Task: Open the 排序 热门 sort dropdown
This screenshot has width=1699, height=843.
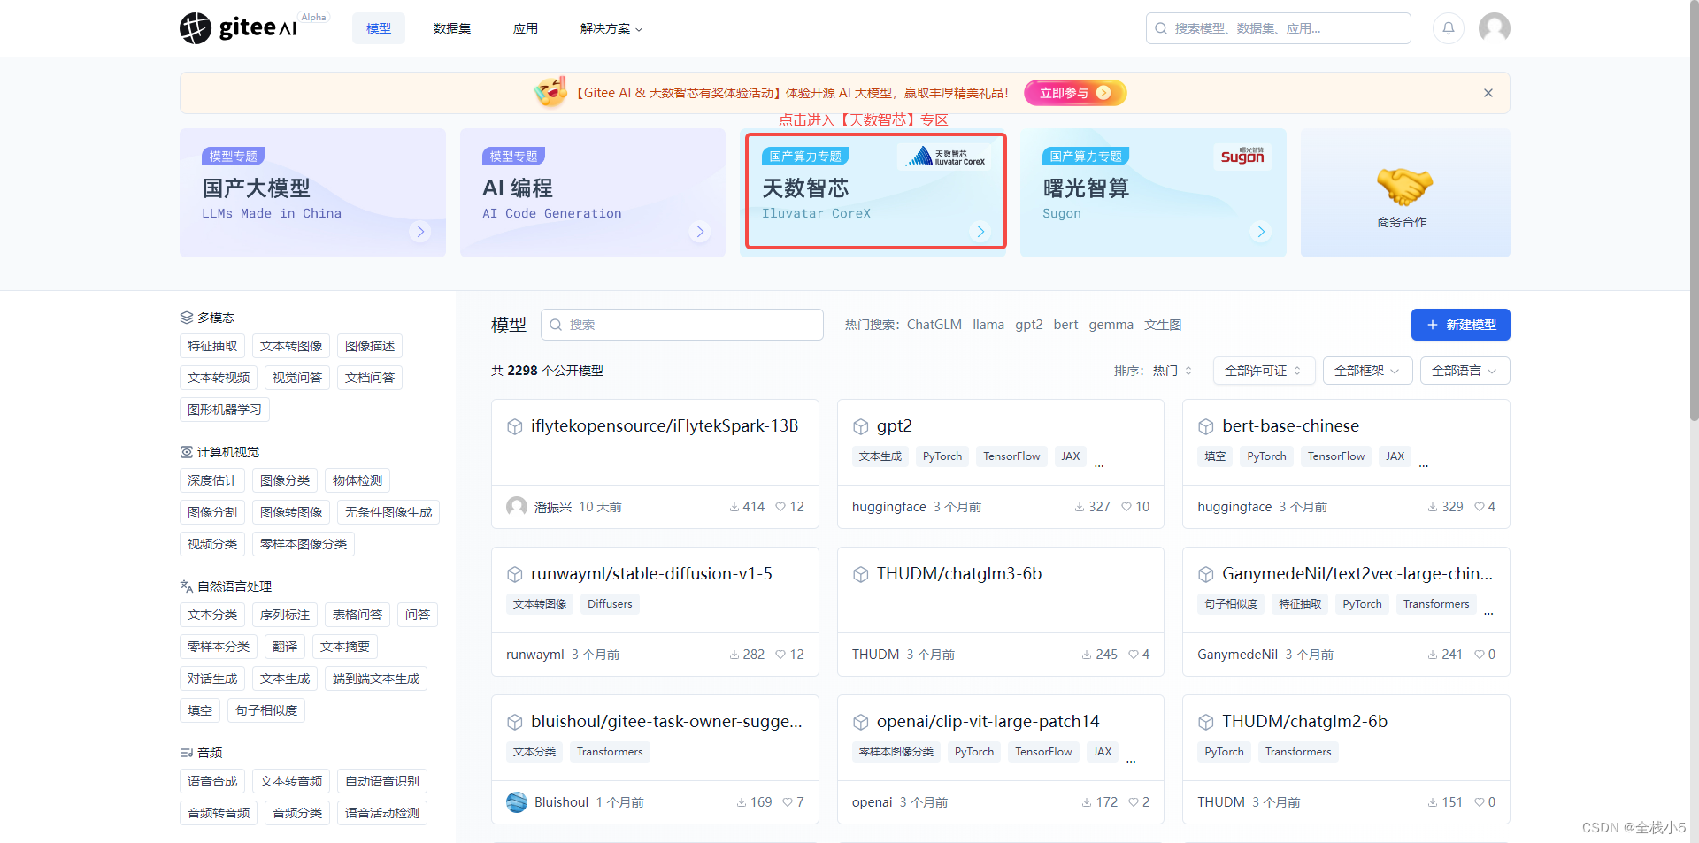Action: click(x=1172, y=371)
